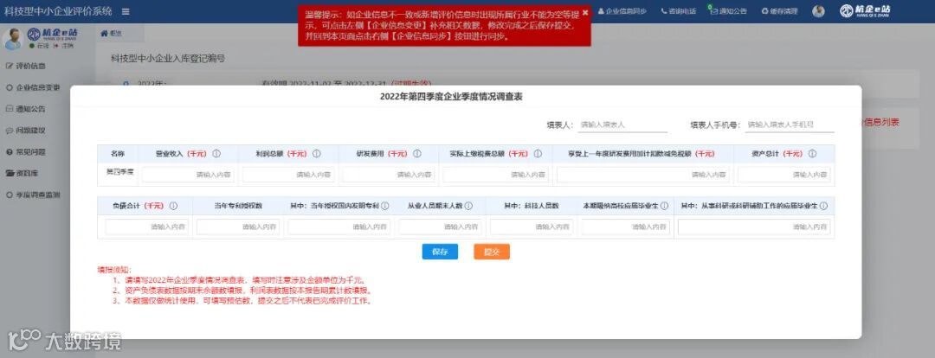Click 注销 to log out in sidebar
Screen dimensions: 935x358
pyautogui.click(x=64, y=45)
